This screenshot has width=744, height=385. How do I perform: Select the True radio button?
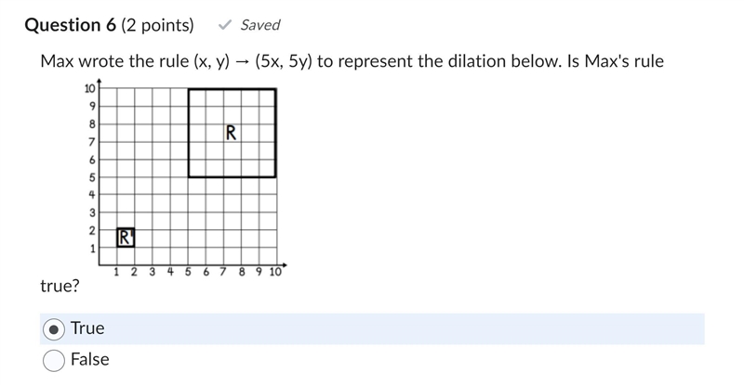click(54, 329)
